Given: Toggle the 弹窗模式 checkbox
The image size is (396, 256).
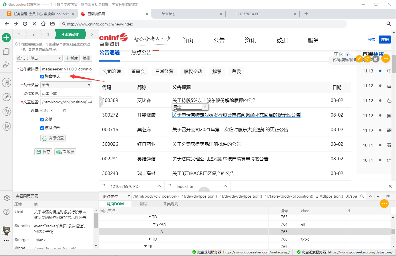Looking at the screenshot, I should coord(42,76).
